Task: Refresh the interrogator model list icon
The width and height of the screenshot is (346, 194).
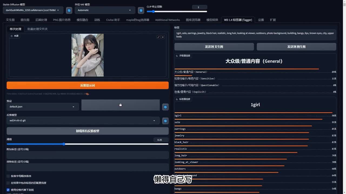Action: (x=165, y=121)
